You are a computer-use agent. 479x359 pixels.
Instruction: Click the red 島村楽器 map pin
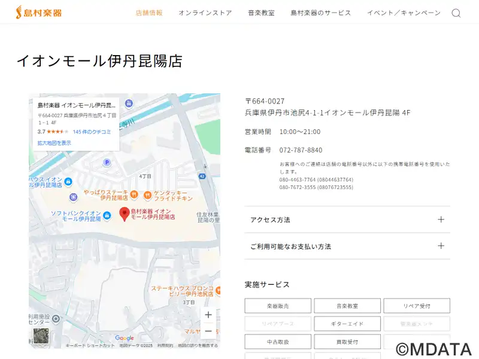click(x=125, y=214)
